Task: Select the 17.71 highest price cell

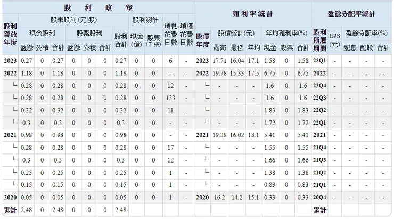Action: (219, 61)
